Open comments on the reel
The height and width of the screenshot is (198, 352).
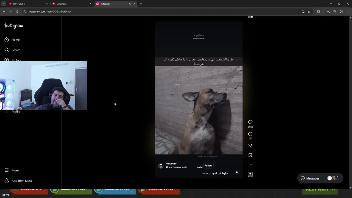pos(250,134)
